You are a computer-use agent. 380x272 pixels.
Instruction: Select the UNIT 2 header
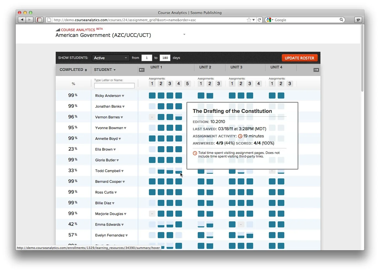(x=205, y=67)
